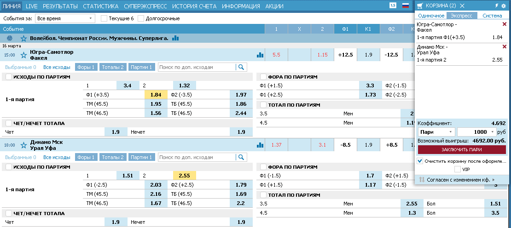The width and height of the screenshot is (511, 228).
Task: Click Партии 1 filter for Динамо Мск
Action: 141,157
